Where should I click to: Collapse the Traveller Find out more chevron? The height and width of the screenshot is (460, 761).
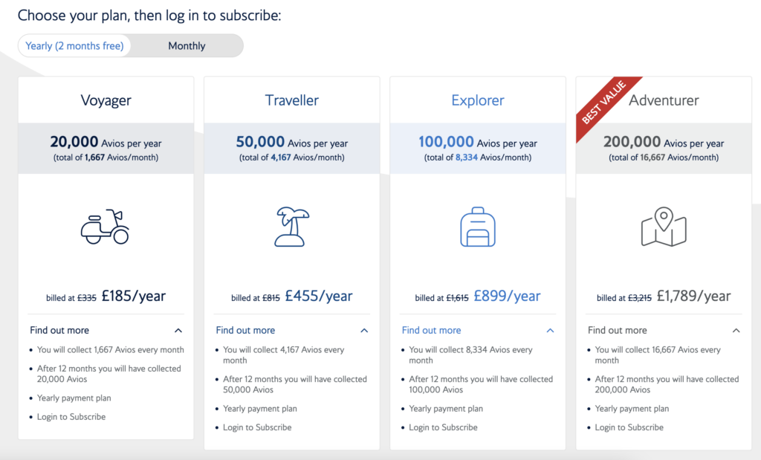click(364, 330)
